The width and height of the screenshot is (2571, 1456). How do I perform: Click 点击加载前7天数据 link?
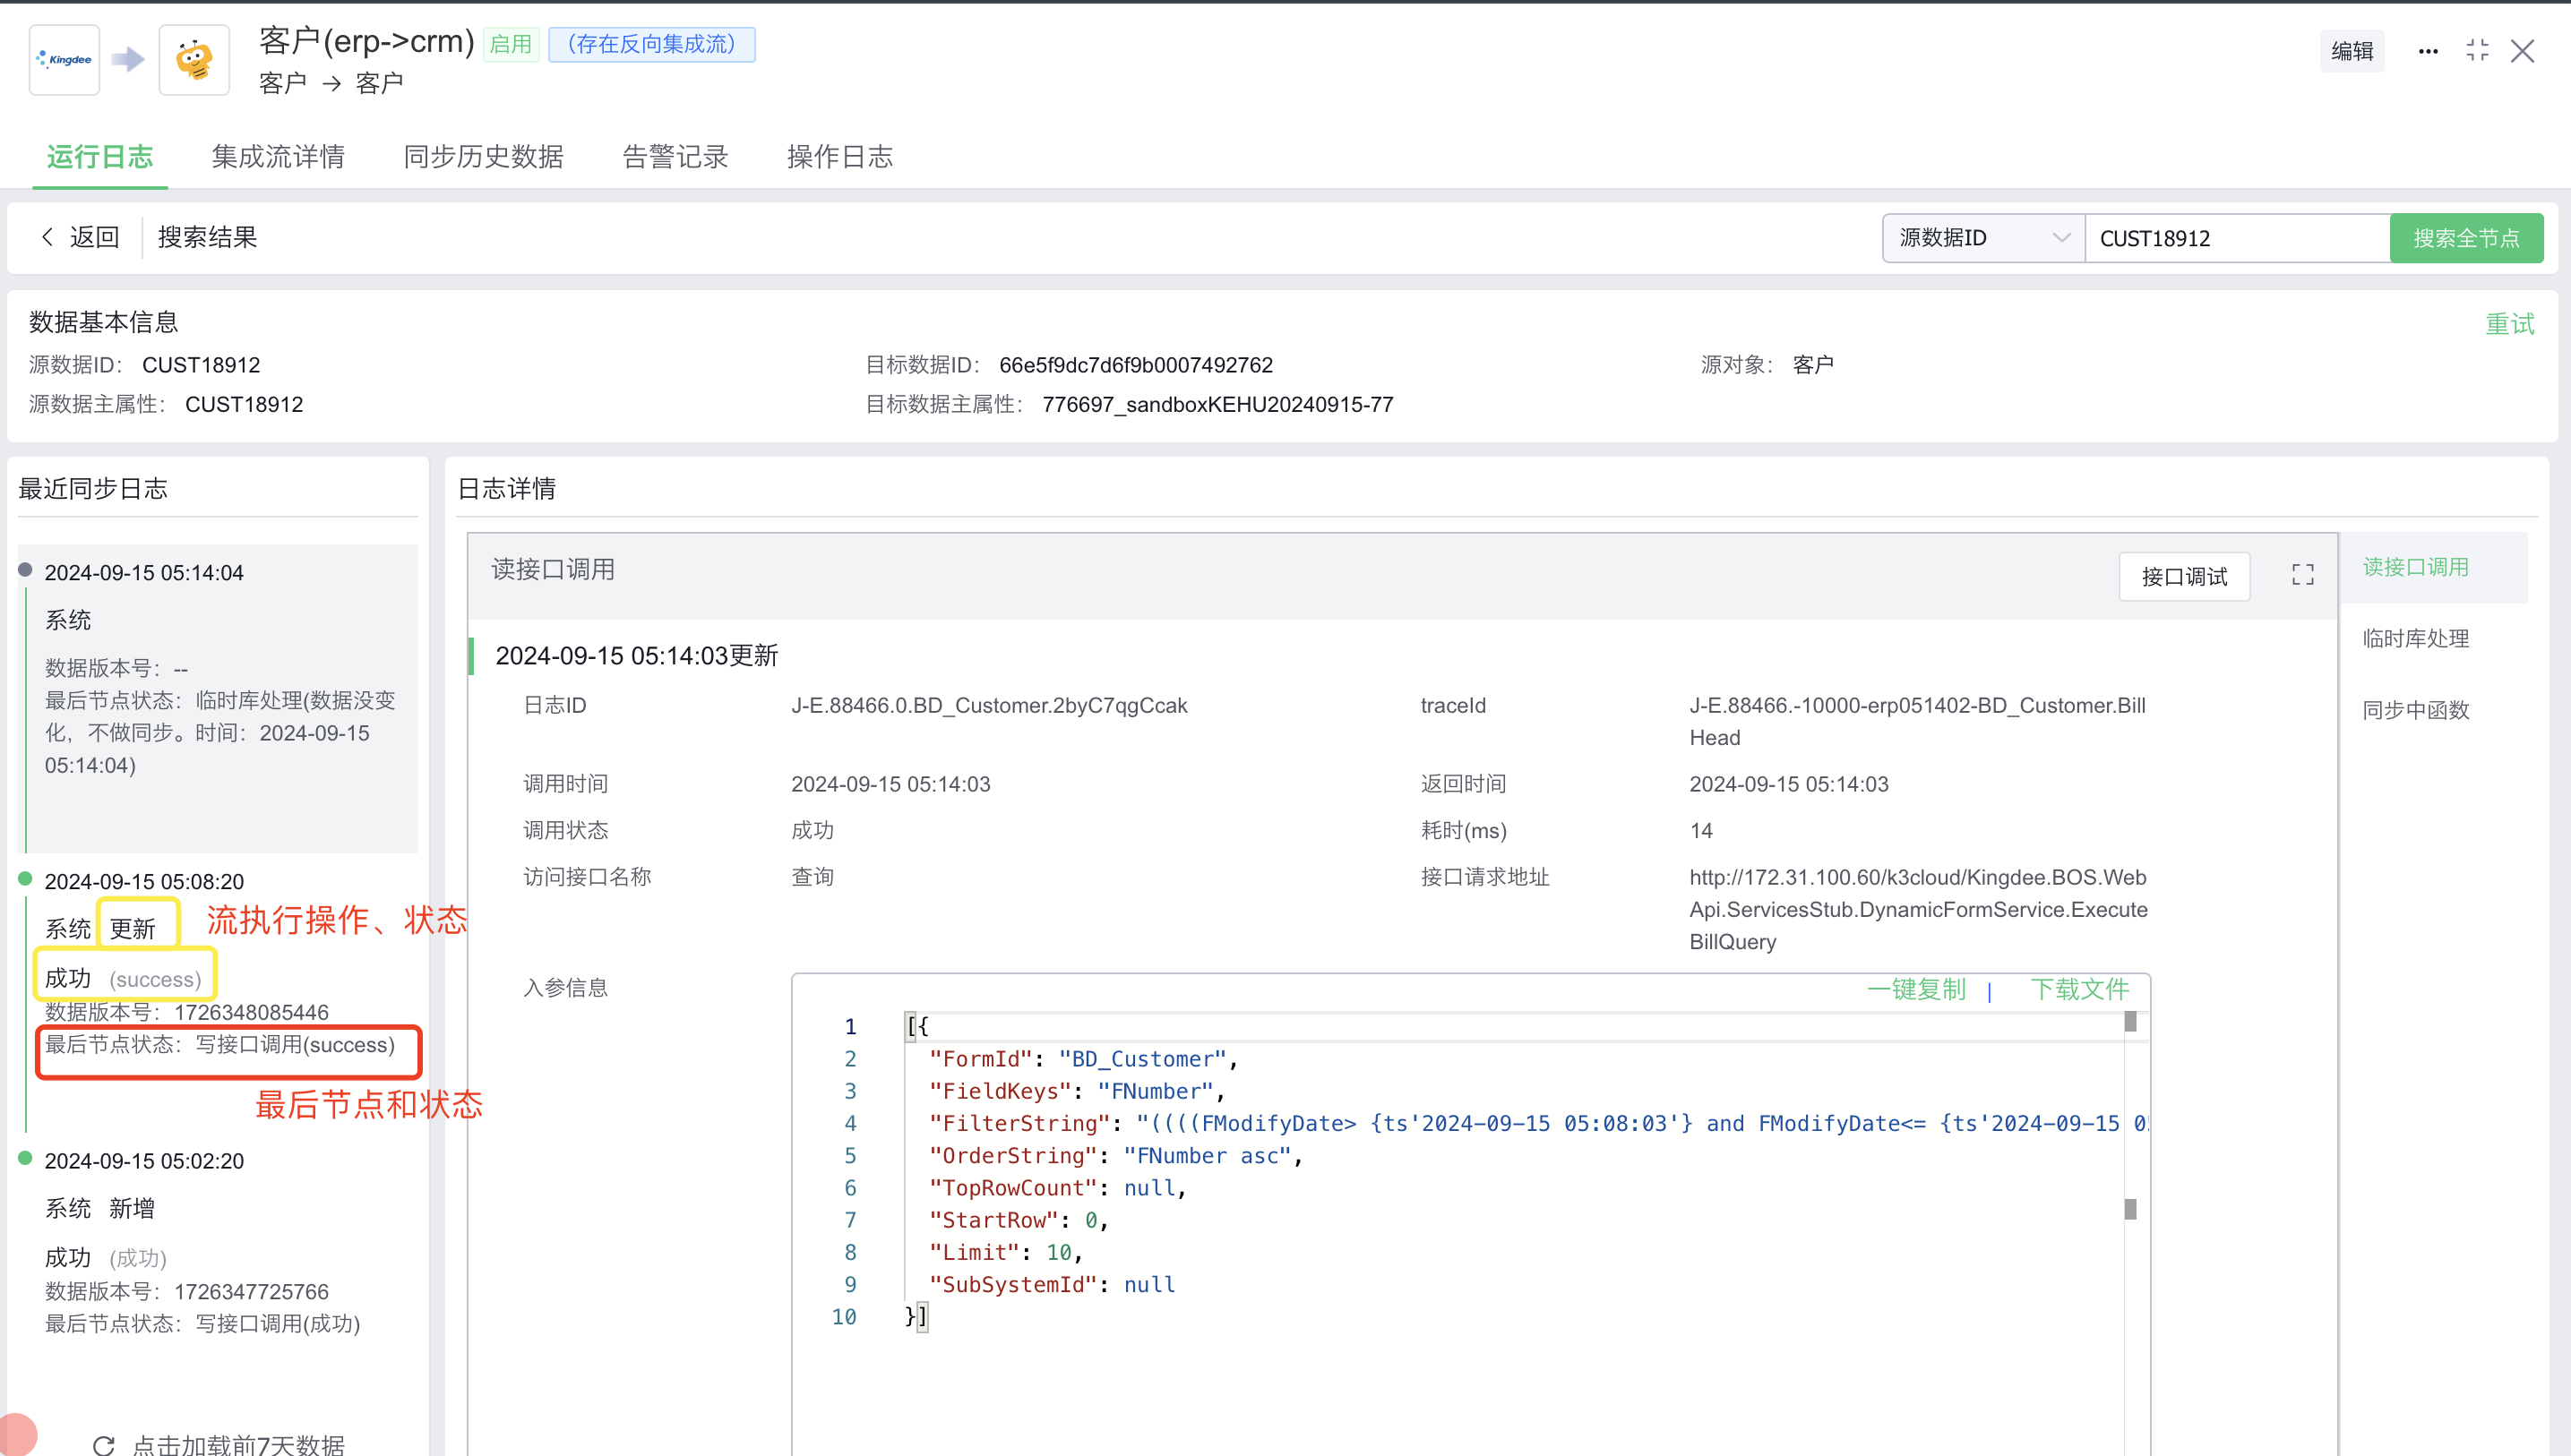coord(238,1445)
